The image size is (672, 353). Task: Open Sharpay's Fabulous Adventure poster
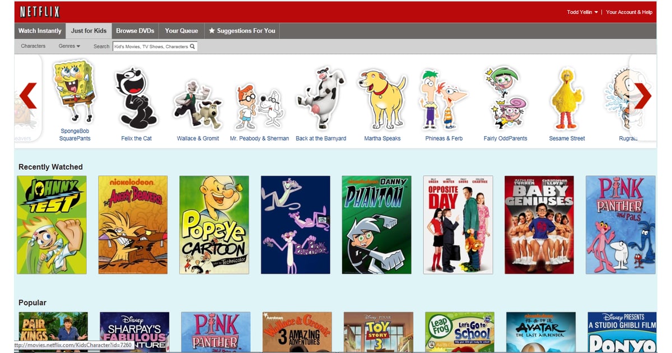pos(134,332)
